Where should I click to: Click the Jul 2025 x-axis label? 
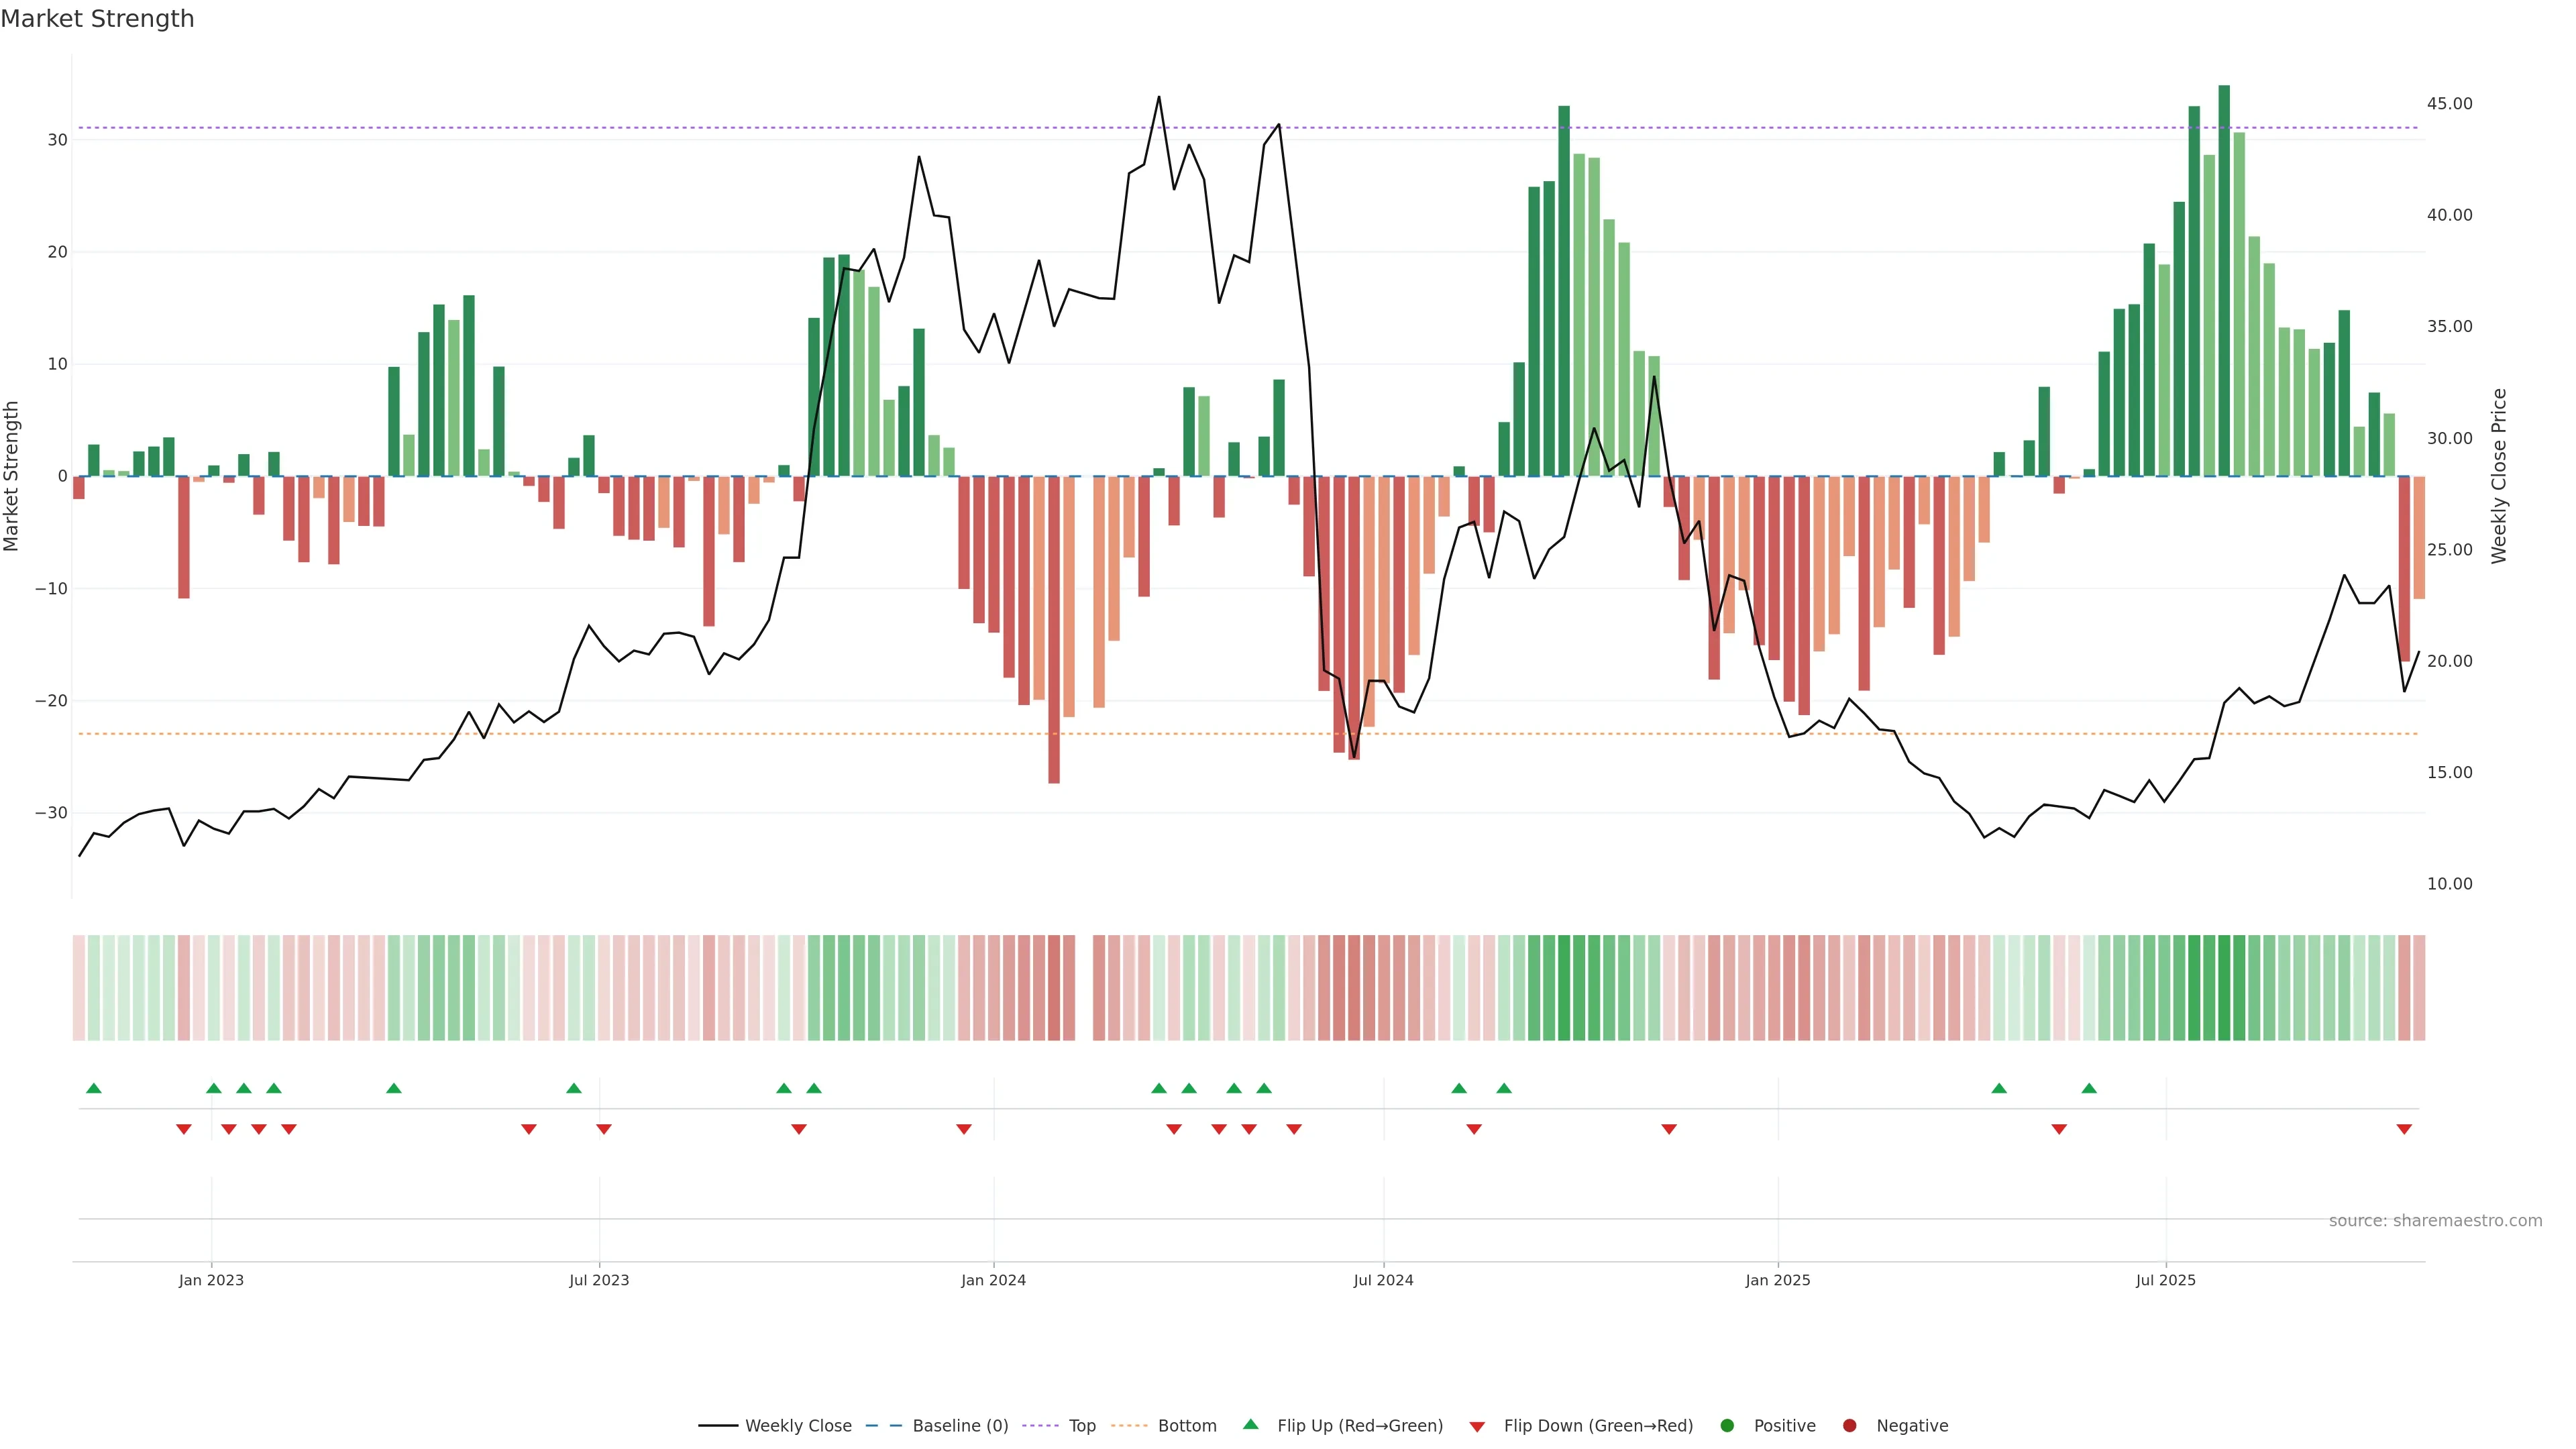tap(2165, 1280)
